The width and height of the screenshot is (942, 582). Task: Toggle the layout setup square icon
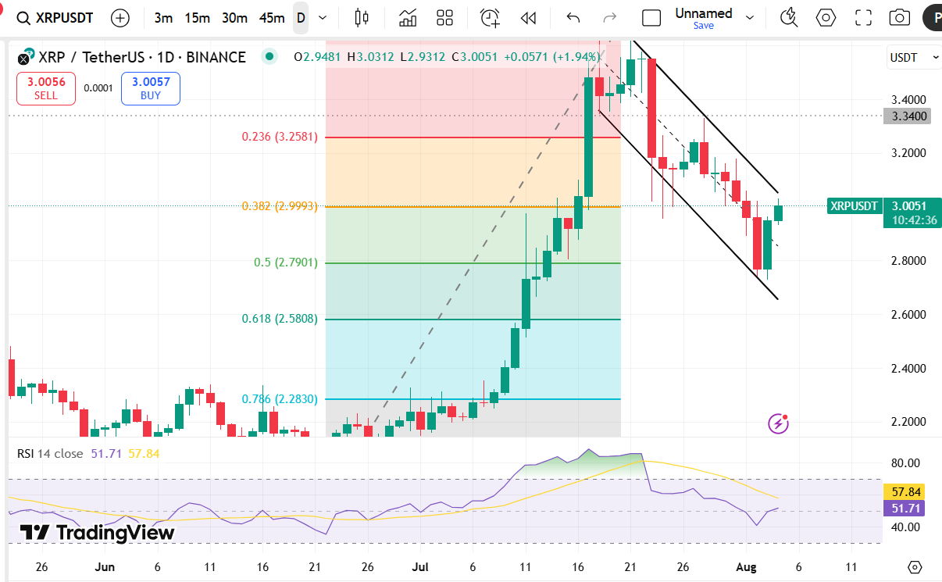click(651, 17)
